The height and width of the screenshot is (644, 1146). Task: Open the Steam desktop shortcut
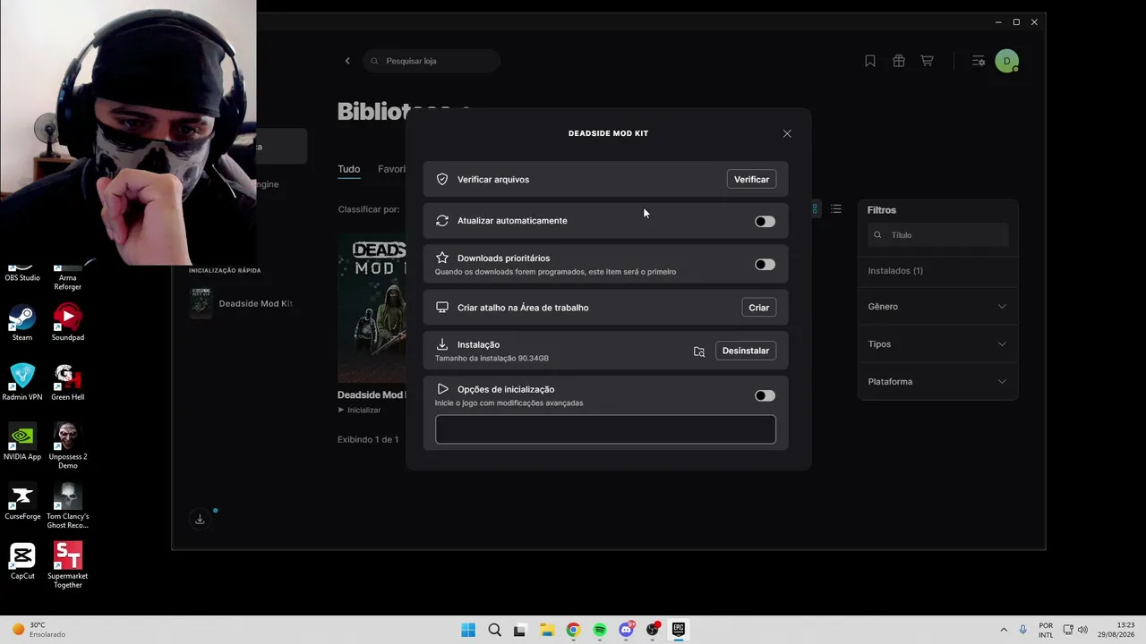pos(22,323)
